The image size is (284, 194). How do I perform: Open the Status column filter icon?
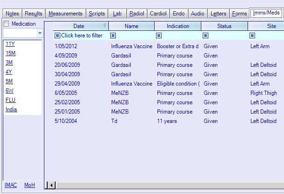coord(206,36)
